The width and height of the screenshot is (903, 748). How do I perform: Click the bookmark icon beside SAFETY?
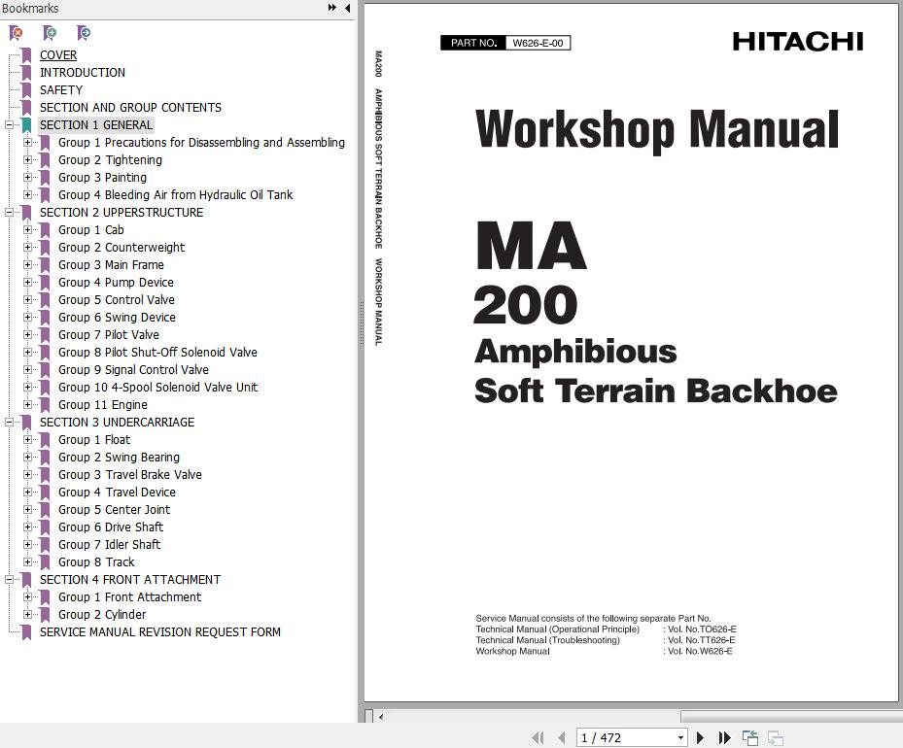coord(26,89)
